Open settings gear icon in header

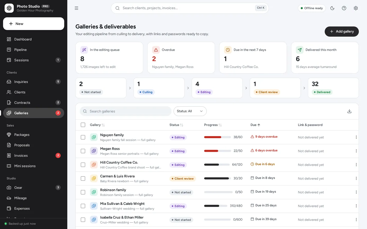(x=356, y=8)
